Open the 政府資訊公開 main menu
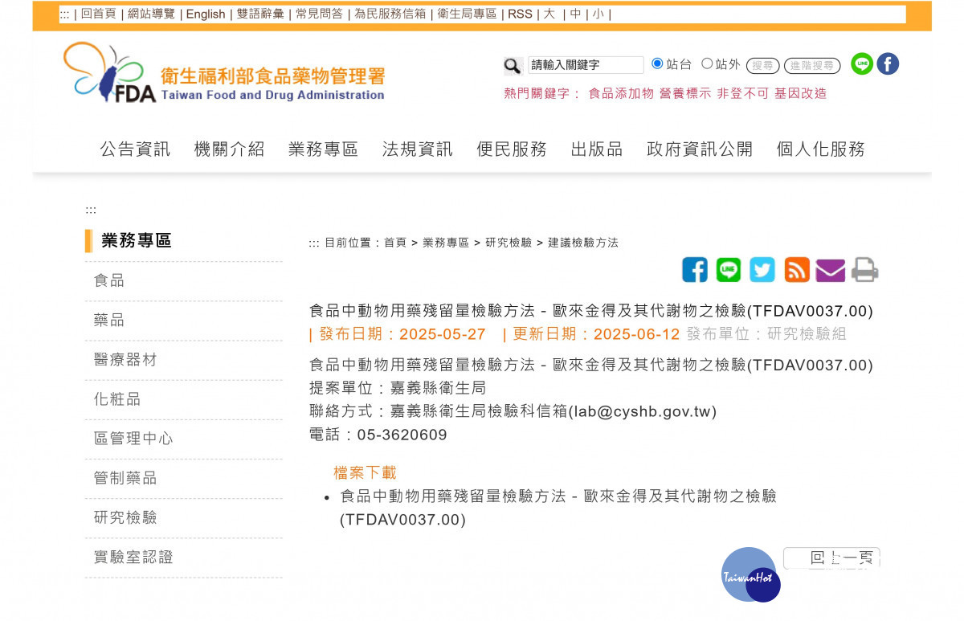 click(x=699, y=149)
